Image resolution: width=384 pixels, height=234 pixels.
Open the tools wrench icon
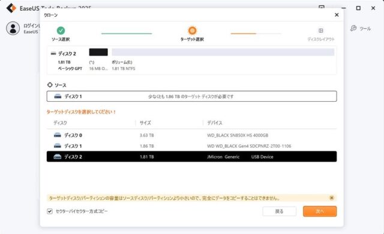point(353,28)
